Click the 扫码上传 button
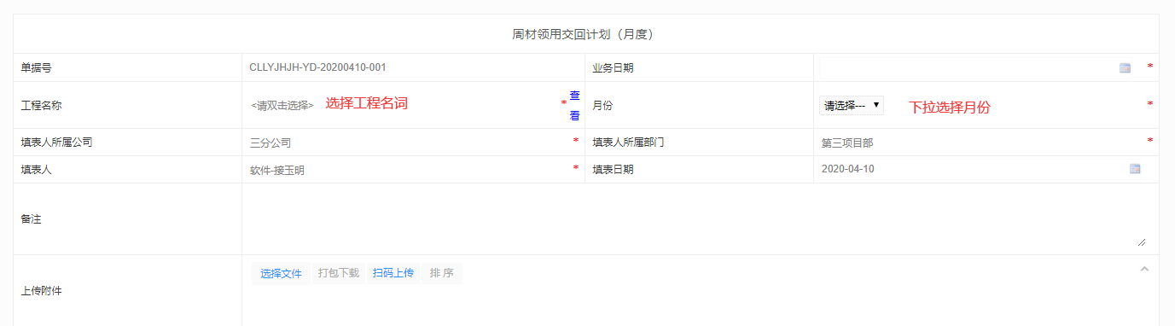 pyautogui.click(x=393, y=273)
